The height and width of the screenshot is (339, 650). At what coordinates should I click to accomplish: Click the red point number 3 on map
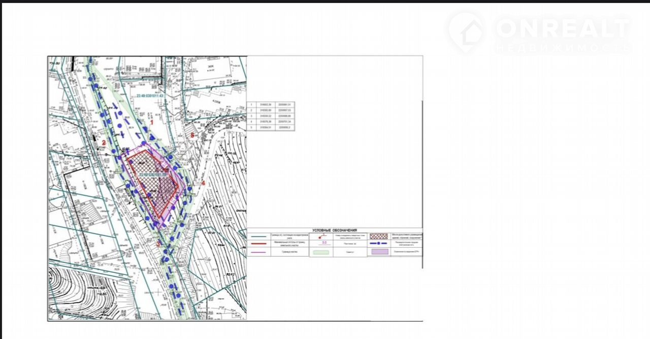(158, 244)
